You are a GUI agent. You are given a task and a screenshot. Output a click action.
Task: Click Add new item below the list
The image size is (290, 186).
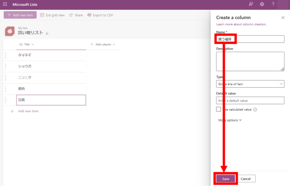[28, 111]
